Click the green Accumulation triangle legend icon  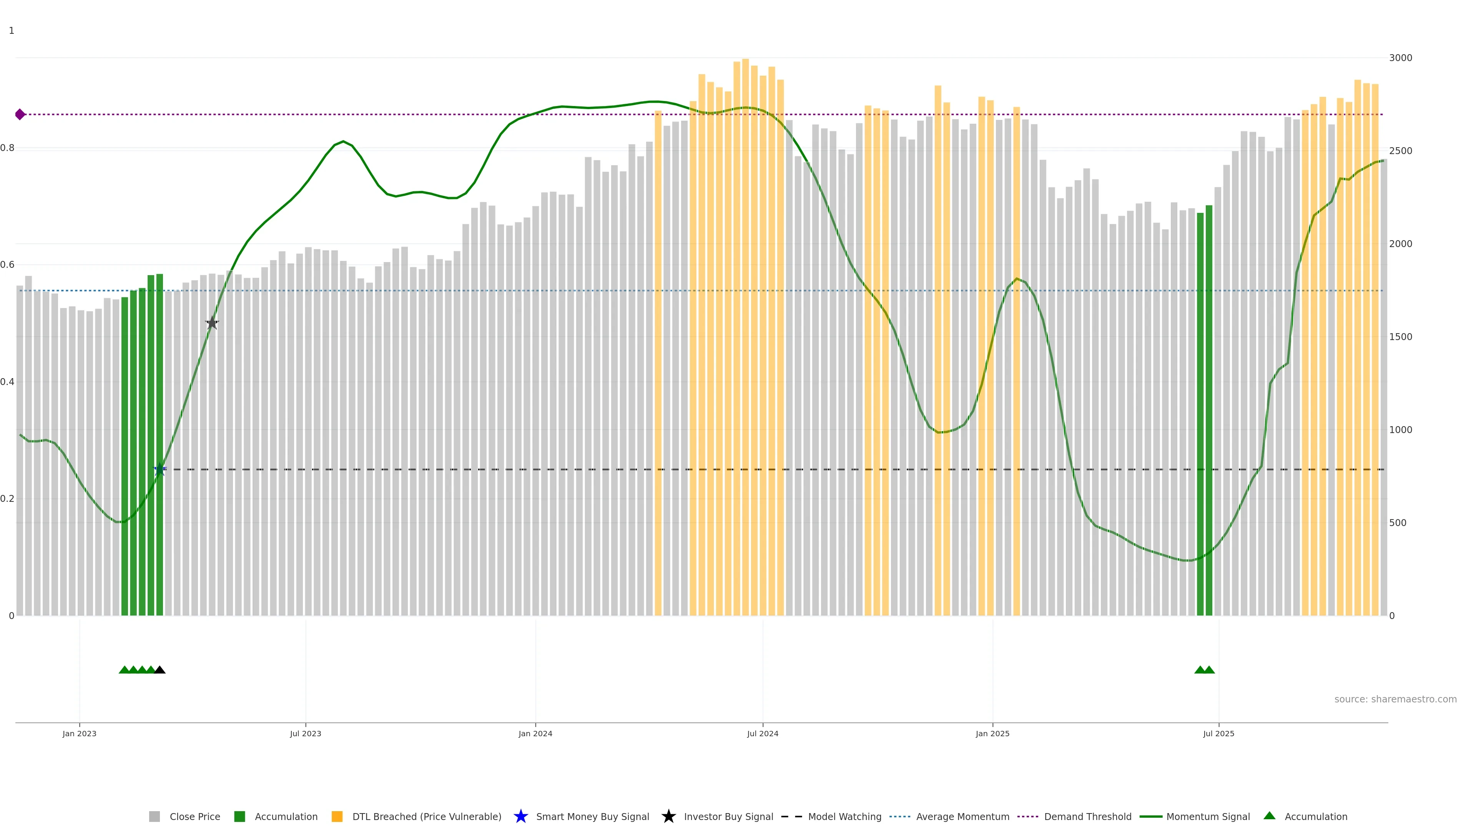(x=1269, y=816)
